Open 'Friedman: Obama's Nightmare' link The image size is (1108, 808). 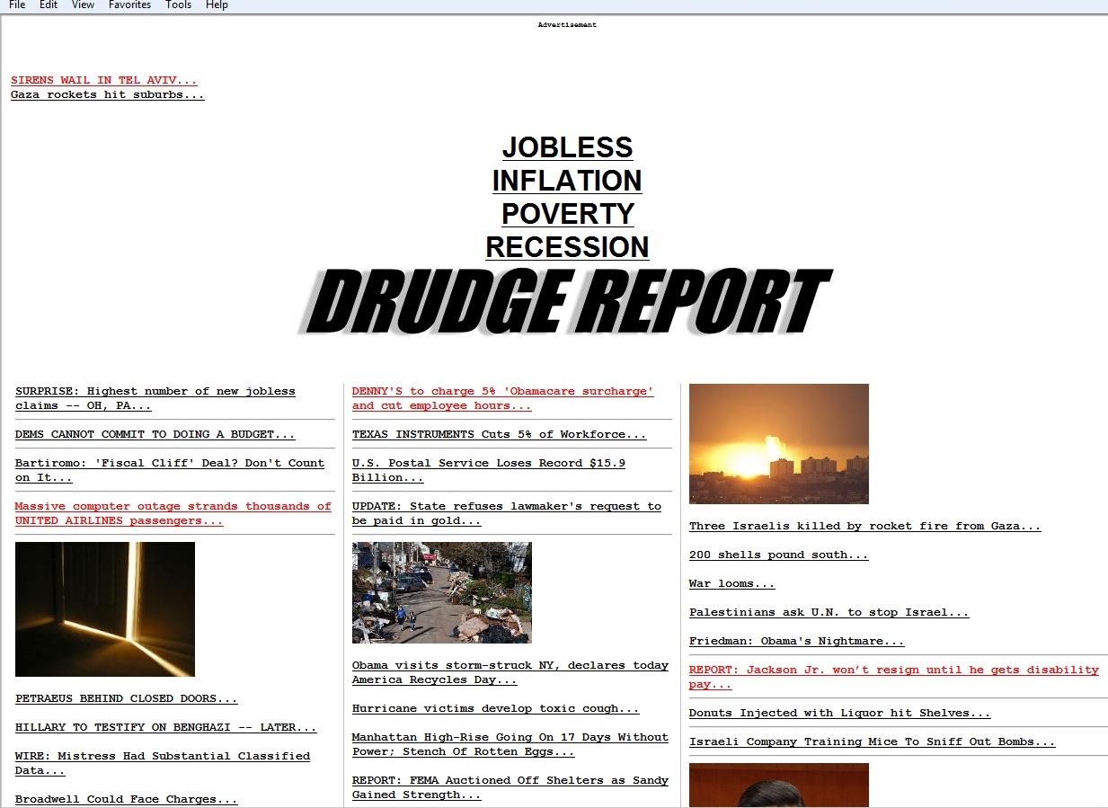(796, 641)
